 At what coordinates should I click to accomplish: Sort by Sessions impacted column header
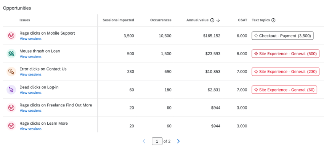pos(119,20)
